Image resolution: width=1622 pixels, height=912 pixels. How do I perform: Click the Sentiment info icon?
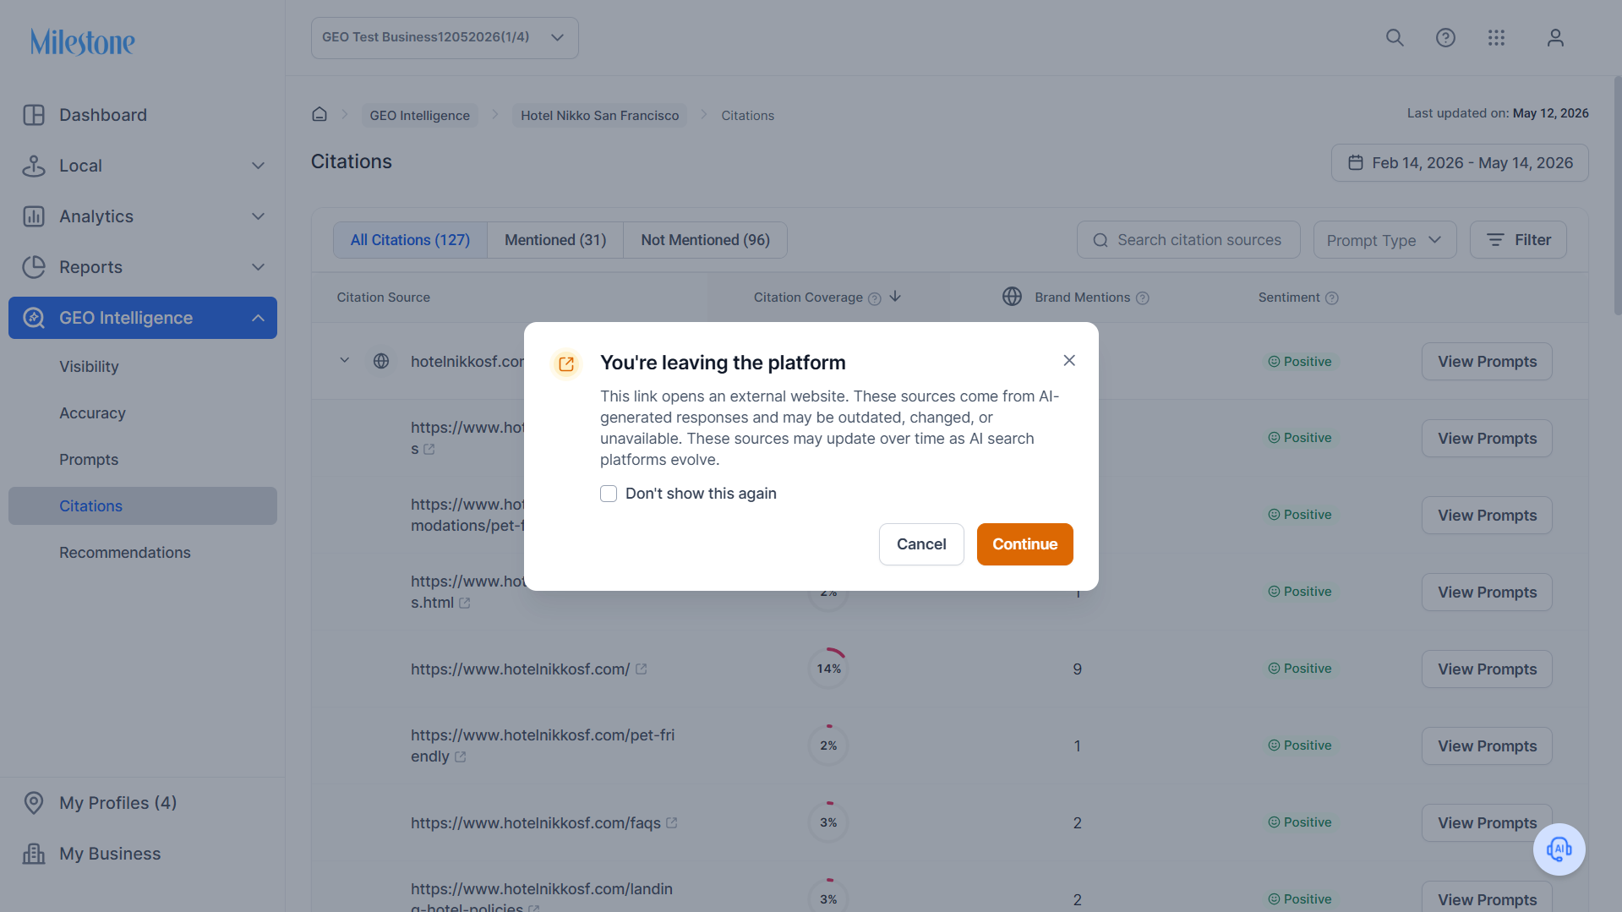coord(1332,298)
